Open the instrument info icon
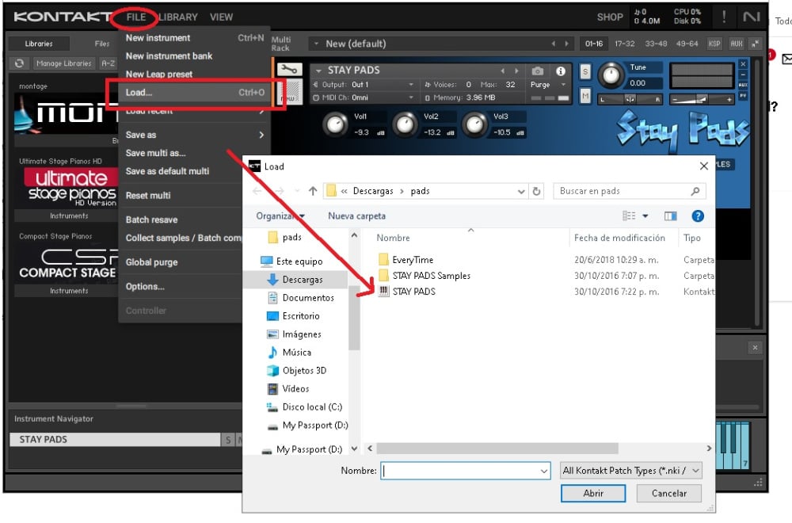This screenshot has height=523, width=792. point(561,71)
